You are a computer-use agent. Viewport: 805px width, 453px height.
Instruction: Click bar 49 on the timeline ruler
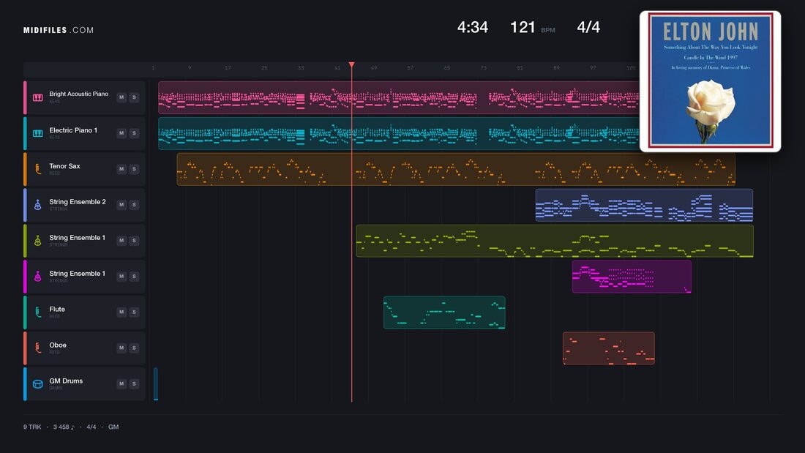pos(374,68)
